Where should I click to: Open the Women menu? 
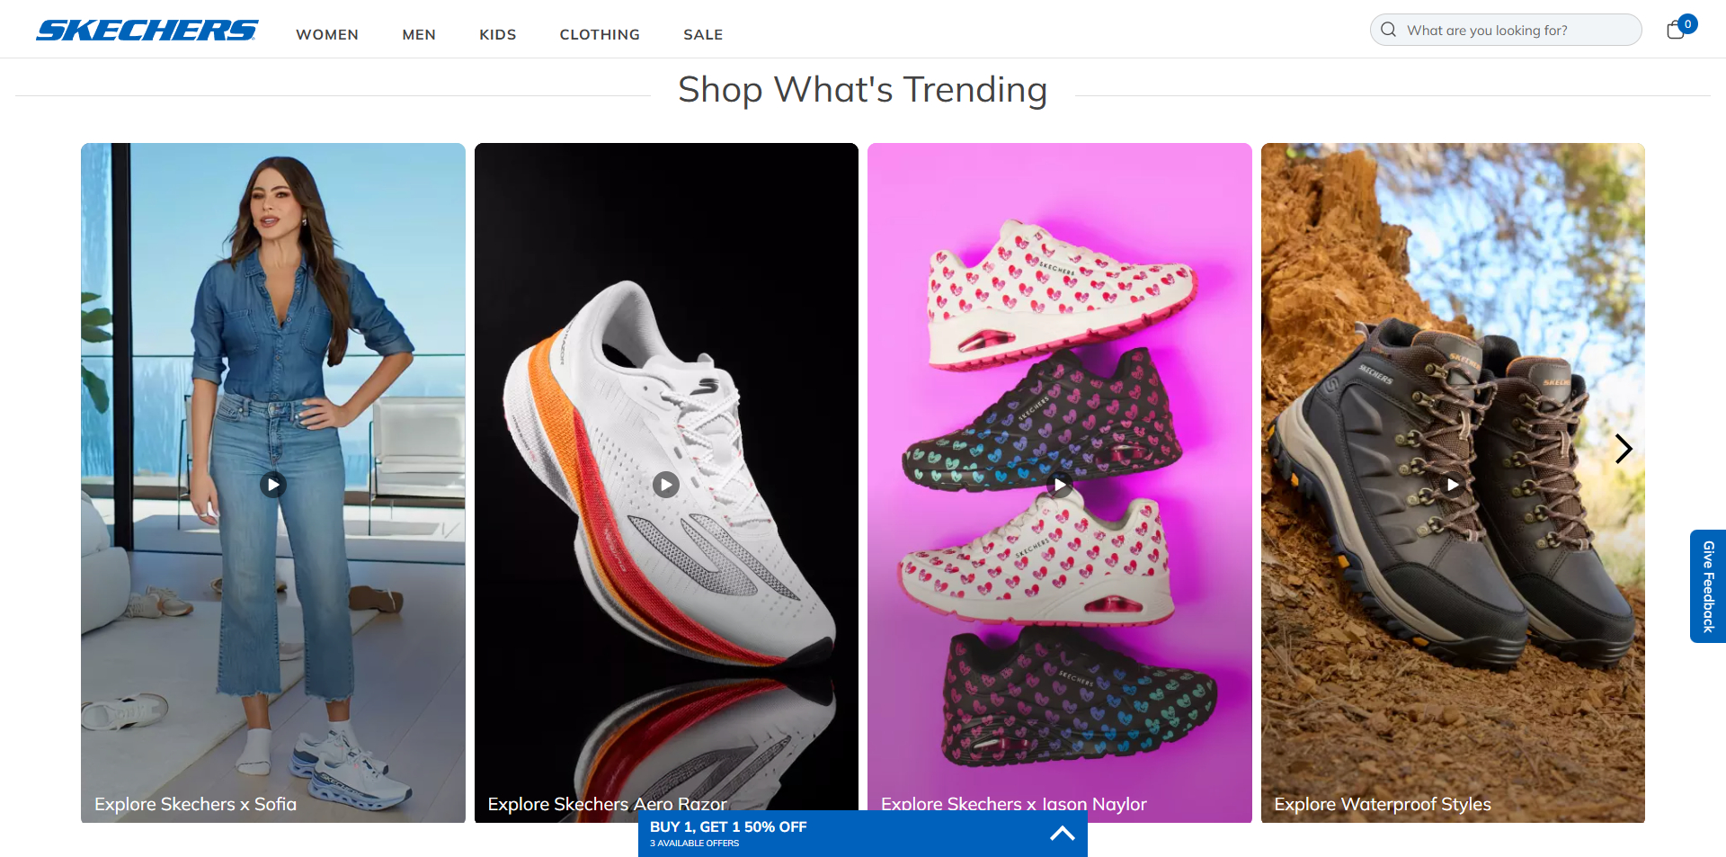tap(327, 34)
